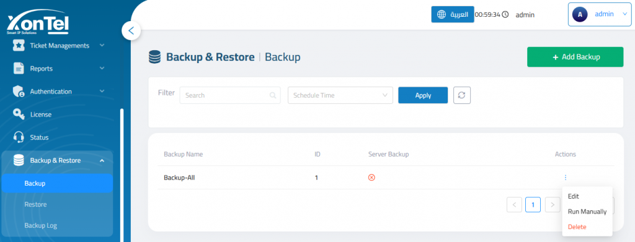Click the Add Backup button
The height and width of the screenshot is (242, 635).
coord(575,57)
